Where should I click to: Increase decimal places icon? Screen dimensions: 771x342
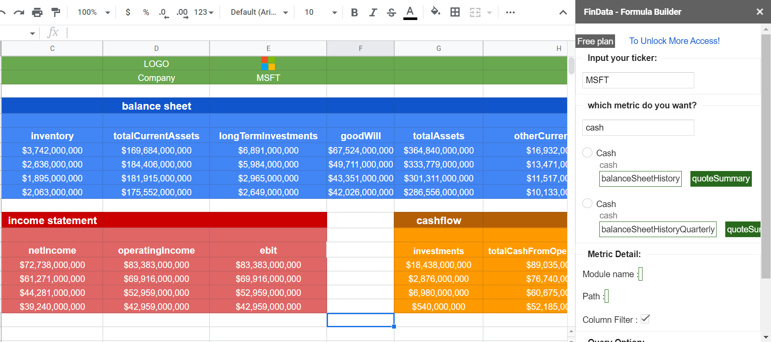pos(183,13)
